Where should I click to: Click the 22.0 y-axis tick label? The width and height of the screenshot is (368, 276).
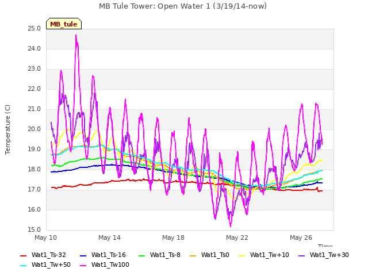34,89
